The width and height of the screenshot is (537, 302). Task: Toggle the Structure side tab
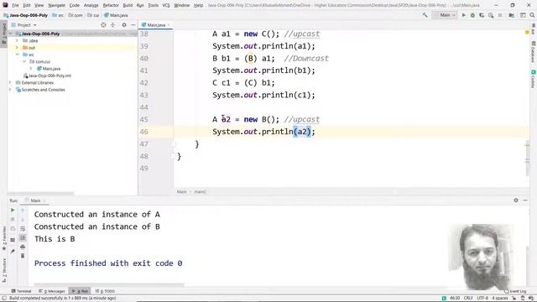click(4, 270)
